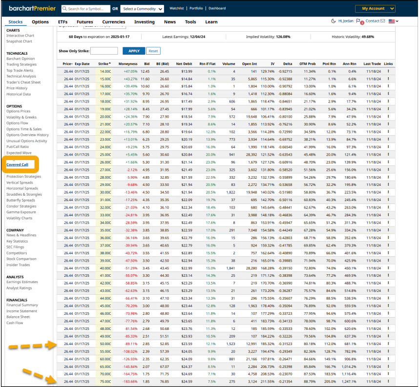Sort table by OTM Prob column
The height and width of the screenshot is (387, 419).
[307, 64]
